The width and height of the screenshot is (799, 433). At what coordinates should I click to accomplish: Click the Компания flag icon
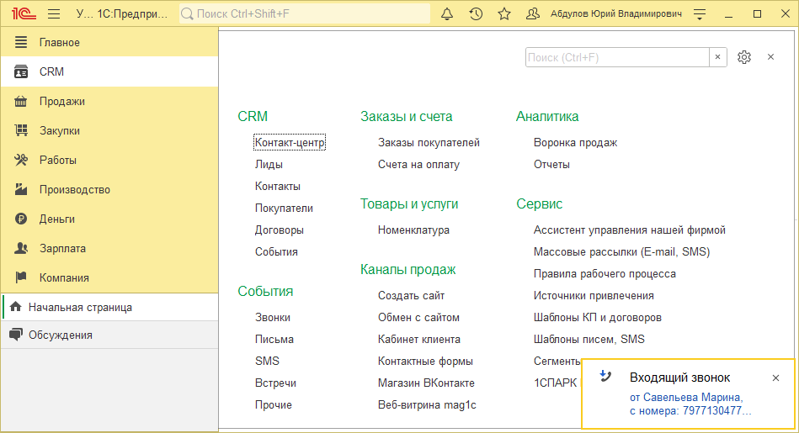[x=21, y=277]
